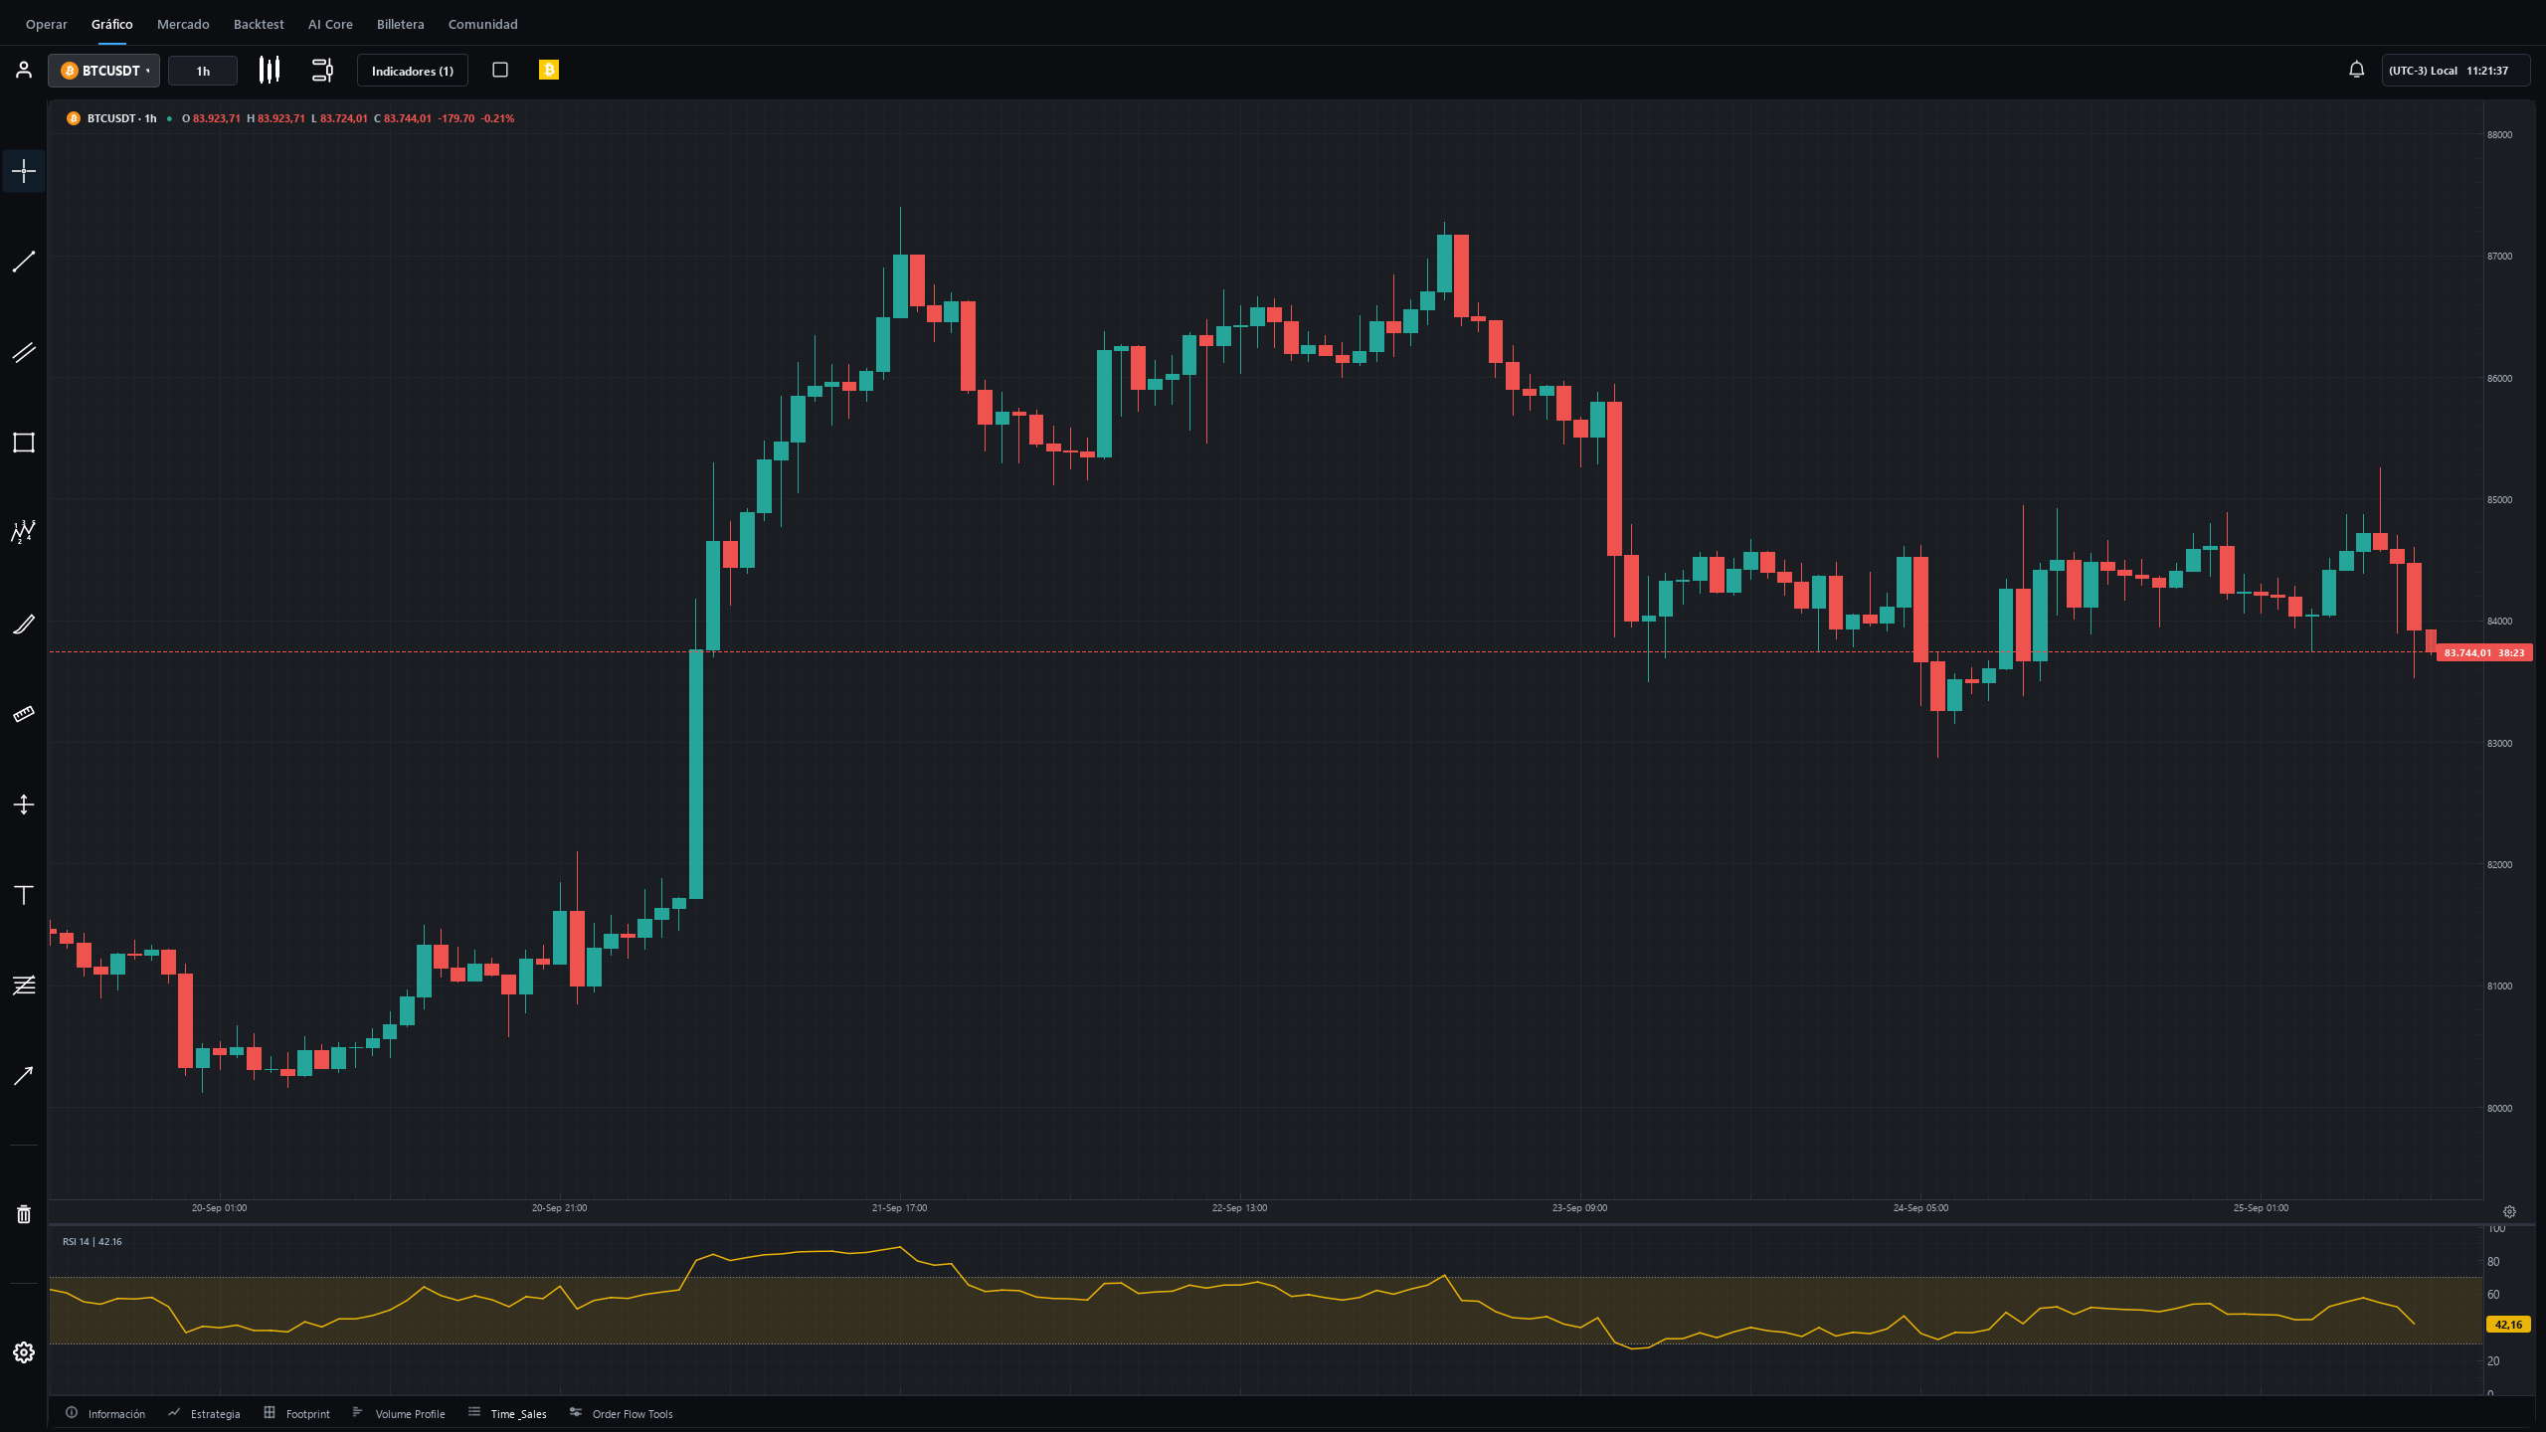Open the 1h timeframe selector

203,71
